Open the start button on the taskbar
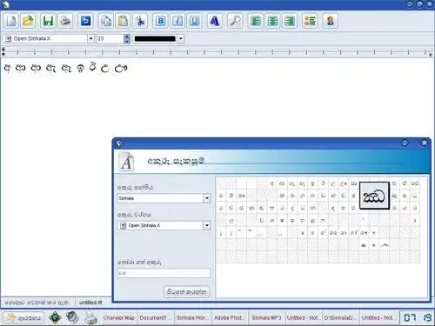 coord(23,317)
